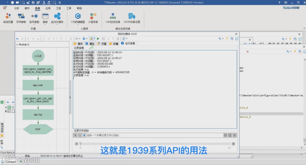Expand the Module 0 breadcrumb
This screenshot has width=306, height=165.
click(x=23, y=45)
